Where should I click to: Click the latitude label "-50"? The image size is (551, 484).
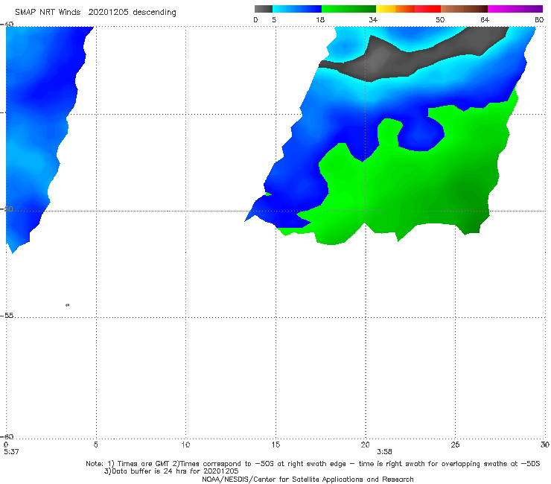tap(7, 208)
